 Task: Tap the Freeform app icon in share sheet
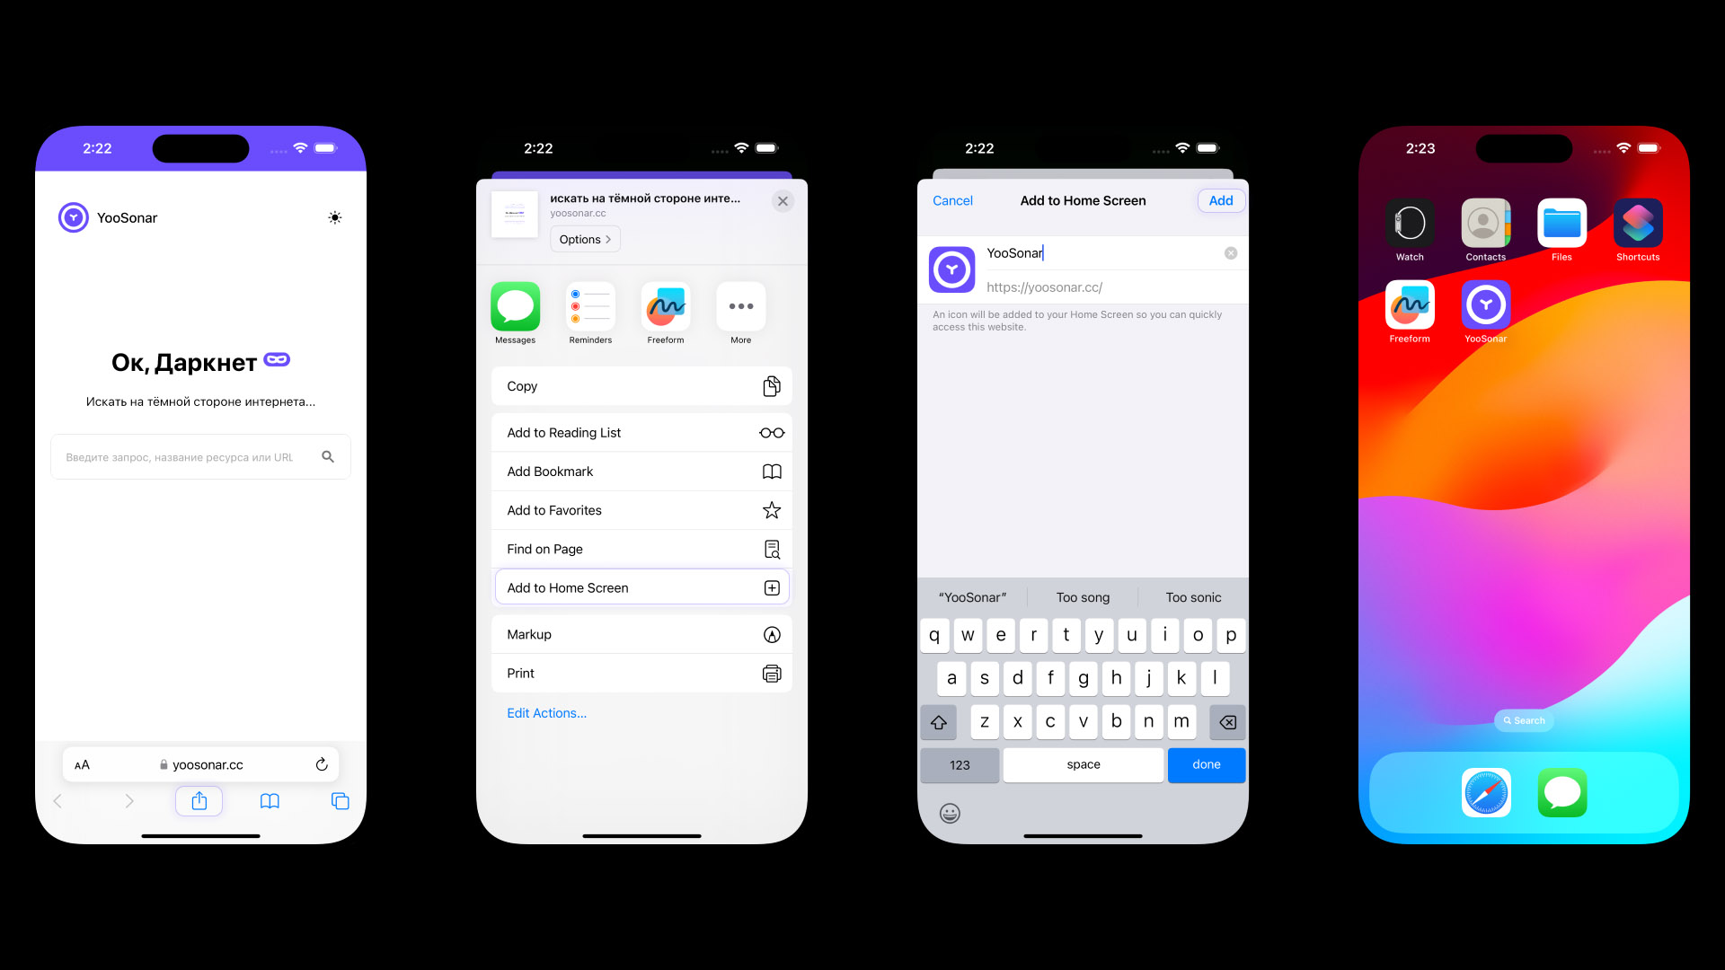[666, 307]
